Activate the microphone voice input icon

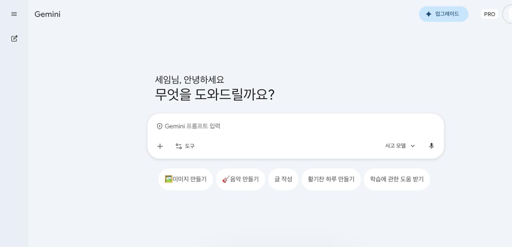click(x=432, y=146)
